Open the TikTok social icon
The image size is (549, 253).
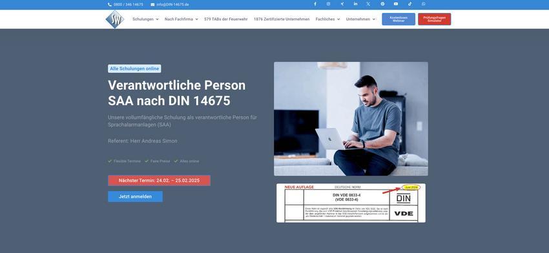point(409,5)
